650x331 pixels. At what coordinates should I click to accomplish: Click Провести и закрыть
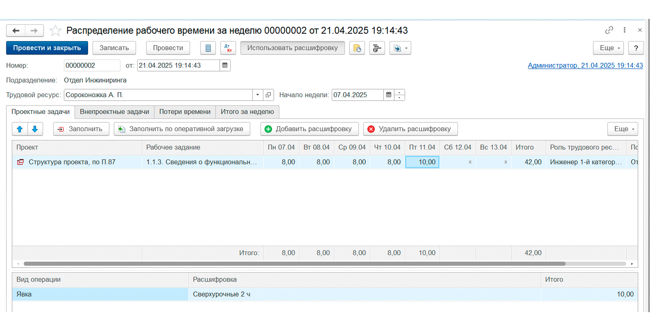tap(47, 48)
